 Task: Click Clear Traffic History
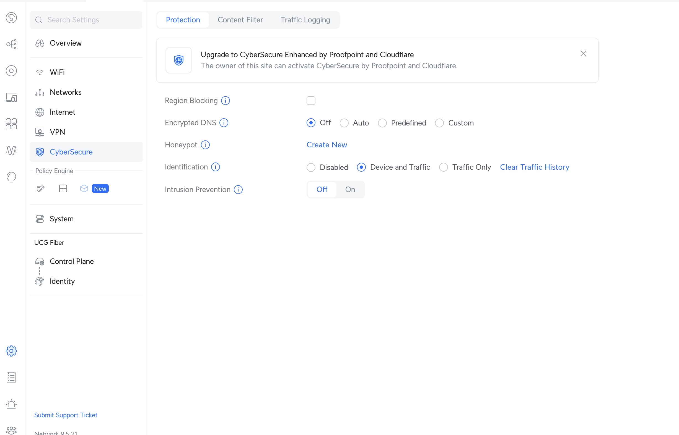pyautogui.click(x=534, y=167)
